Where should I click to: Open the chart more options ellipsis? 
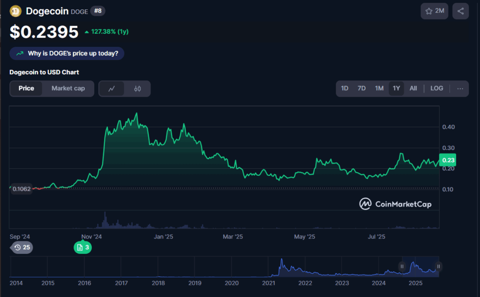pos(460,88)
